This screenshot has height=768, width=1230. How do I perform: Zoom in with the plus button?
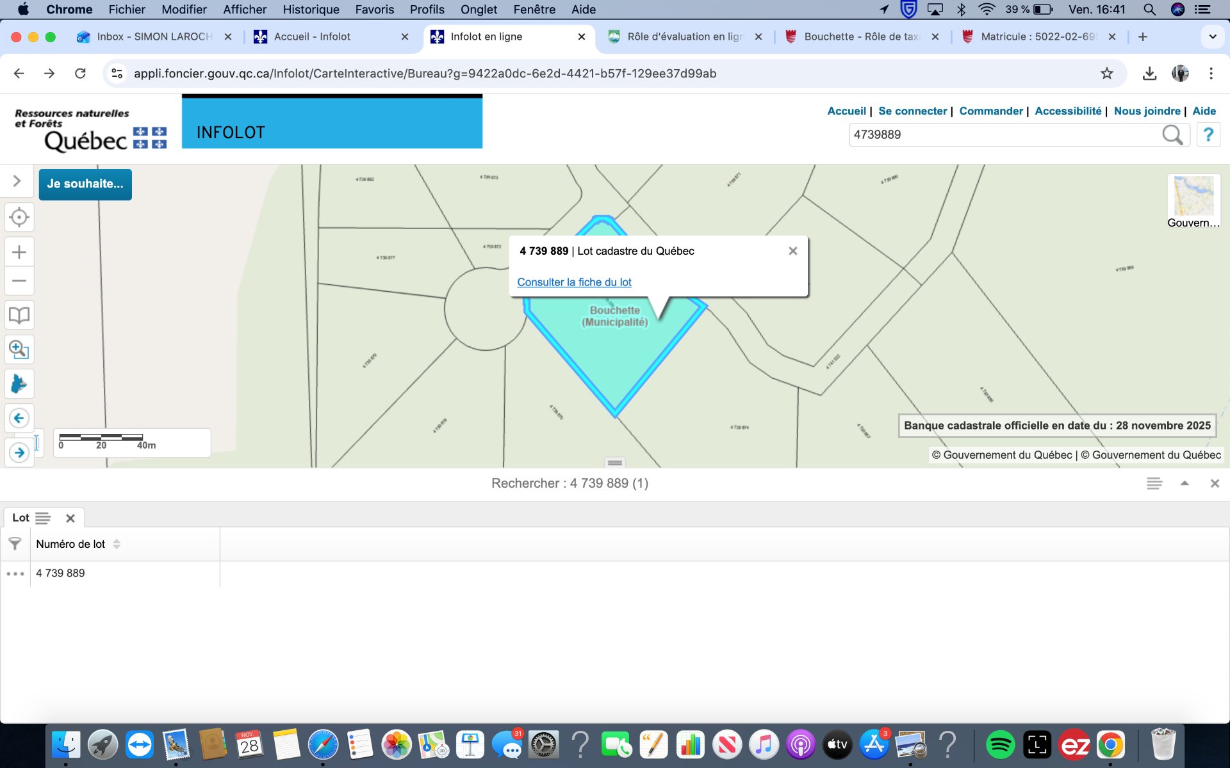pos(19,252)
